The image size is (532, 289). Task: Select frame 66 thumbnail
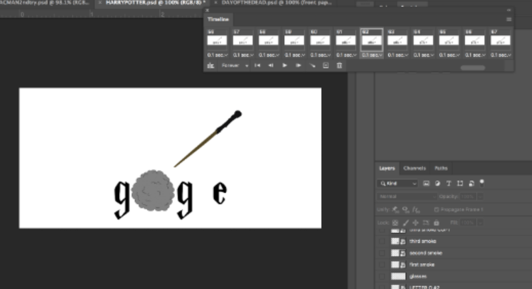[x=475, y=40]
